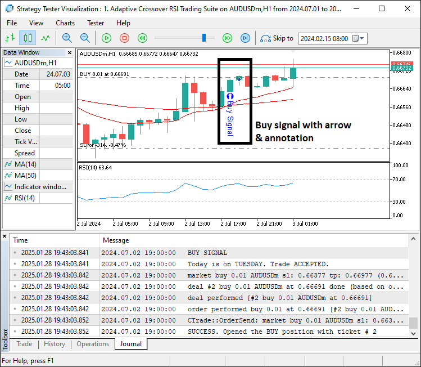Screen dimensions: 421x367
Task: Click the RSI(14) 63.64 label
Action: point(96,168)
